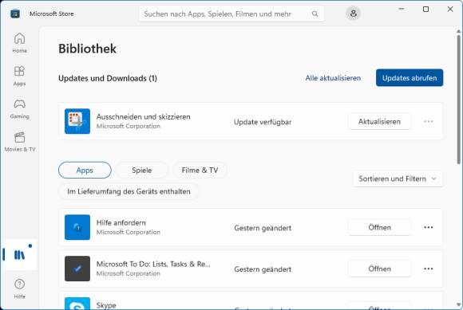This screenshot has height=310, width=463.
Task: Click Gestern geändert in Hilfe anfordern row
Action: point(263,228)
